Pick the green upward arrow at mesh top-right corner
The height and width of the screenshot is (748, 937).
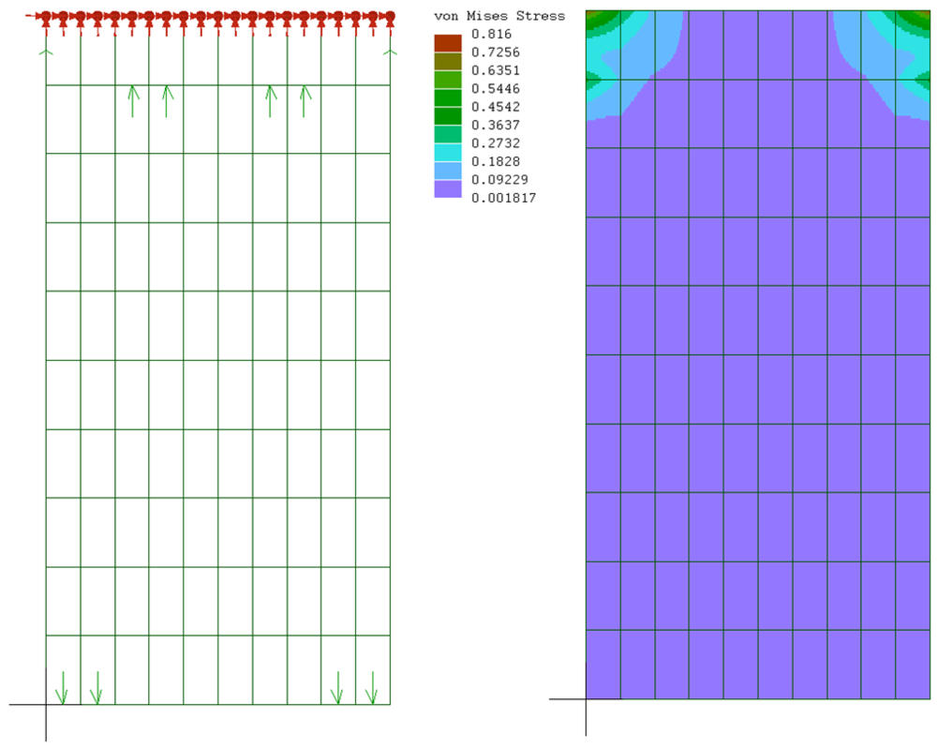(x=388, y=53)
